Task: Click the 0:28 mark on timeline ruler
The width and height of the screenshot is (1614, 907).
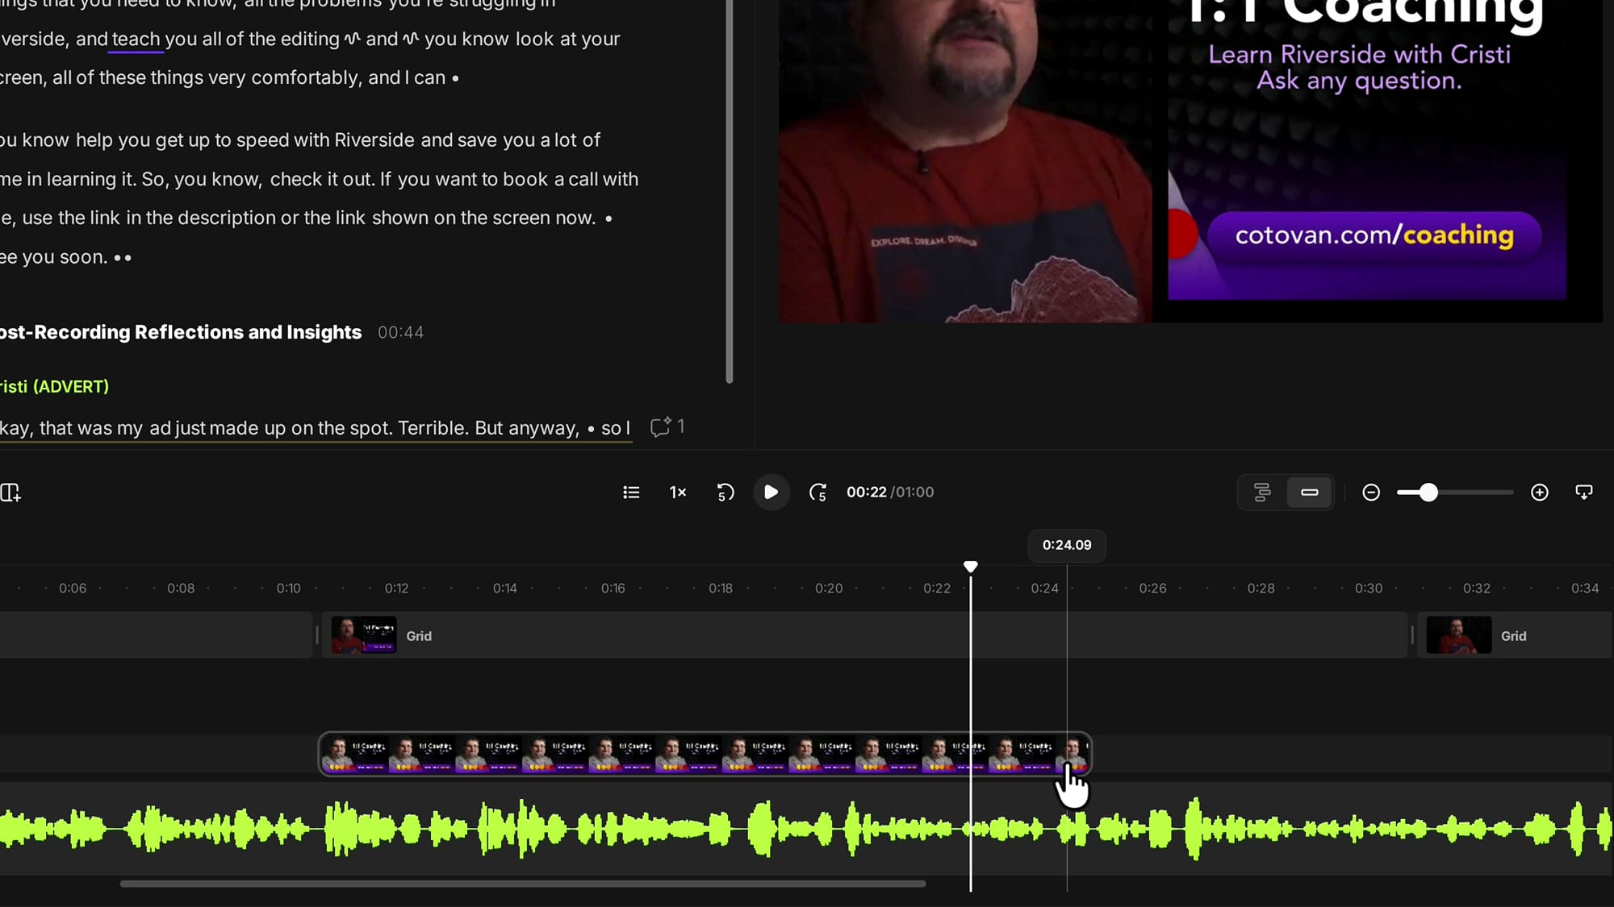Action: pyautogui.click(x=1261, y=589)
